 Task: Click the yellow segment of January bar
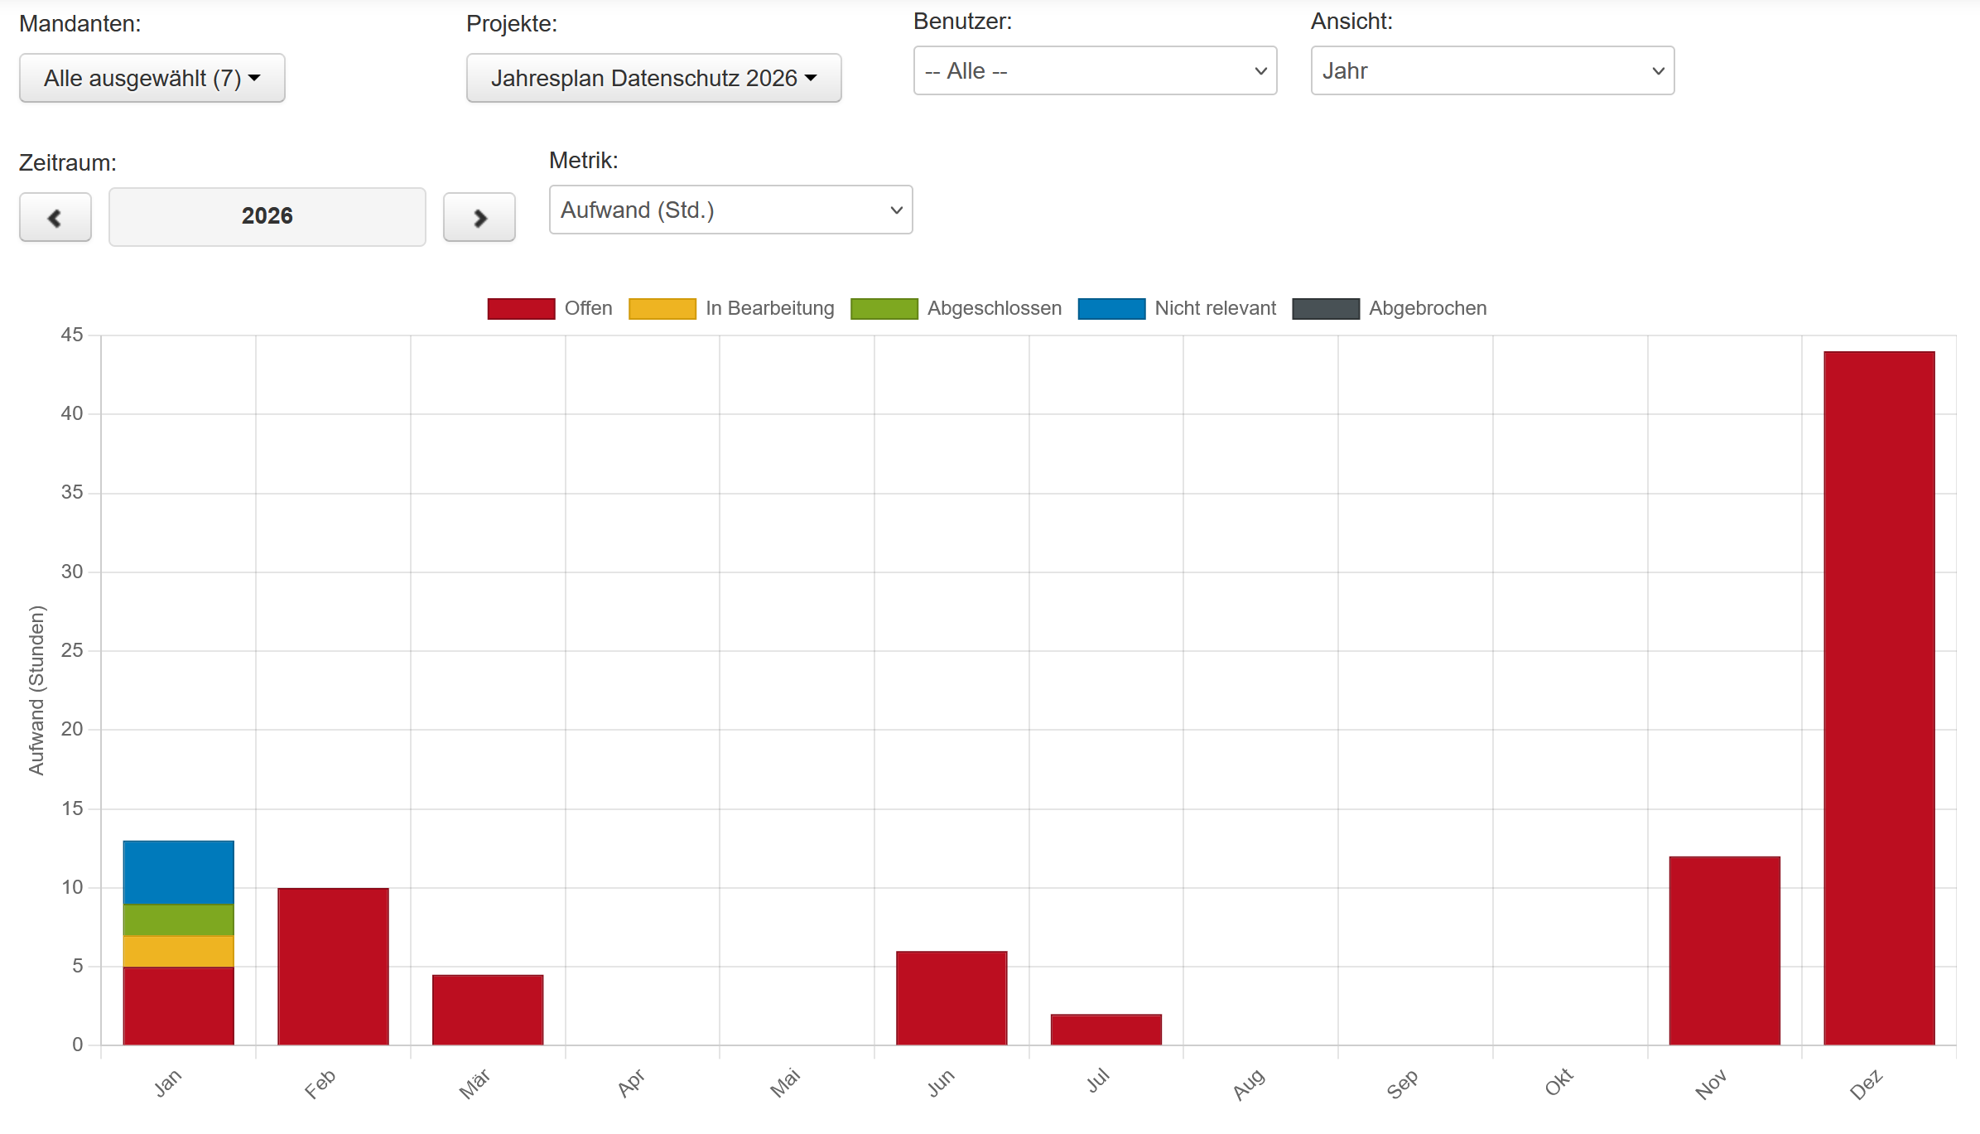(178, 951)
